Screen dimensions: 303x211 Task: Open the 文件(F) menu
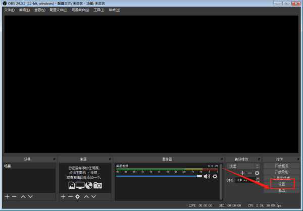coord(9,10)
